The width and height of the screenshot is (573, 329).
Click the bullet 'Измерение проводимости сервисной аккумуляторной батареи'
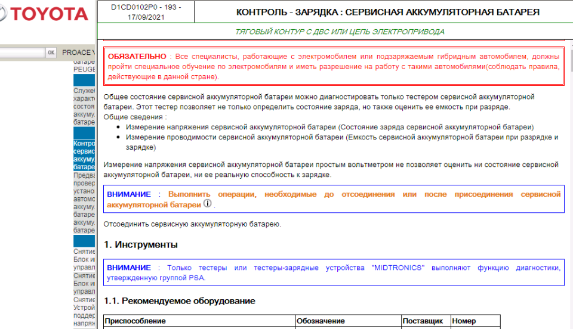click(342, 142)
